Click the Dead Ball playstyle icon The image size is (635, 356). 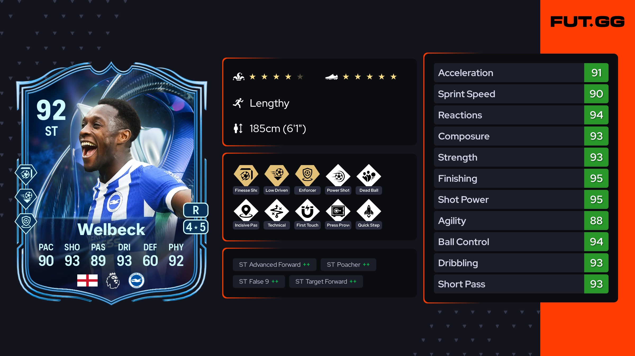point(369,175)
